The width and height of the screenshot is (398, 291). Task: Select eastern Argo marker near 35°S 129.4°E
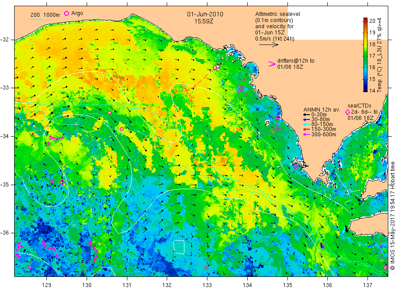62,182
